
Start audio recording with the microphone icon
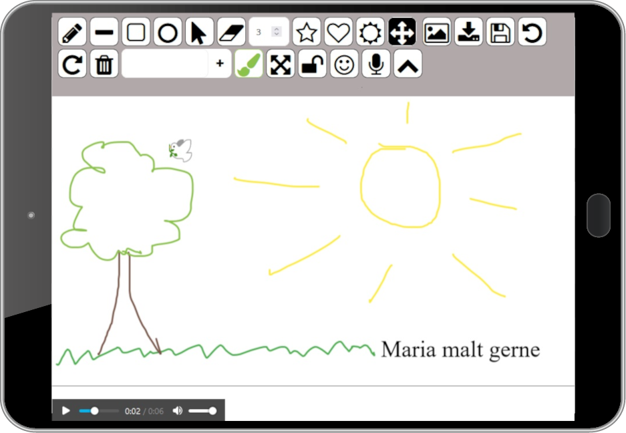(x=376, y=64)
